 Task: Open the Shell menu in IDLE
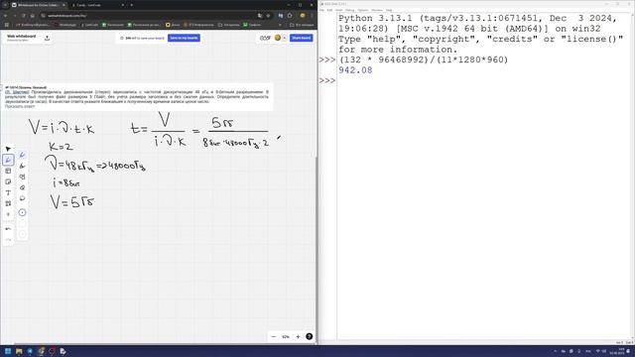[x=339, y=10]
